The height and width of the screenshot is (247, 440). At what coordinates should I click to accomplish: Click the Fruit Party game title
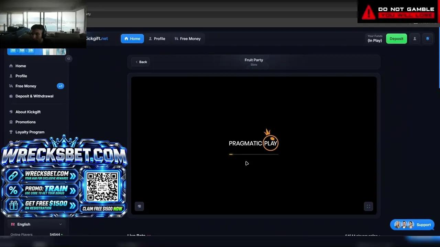pos(254,60)
